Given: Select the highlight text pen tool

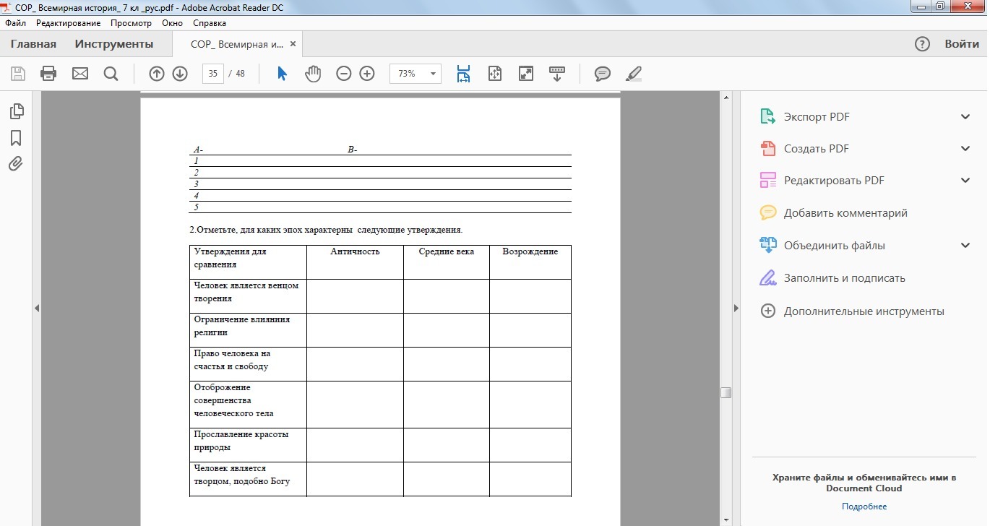Looking at the screenshot, I should (634, 74).
